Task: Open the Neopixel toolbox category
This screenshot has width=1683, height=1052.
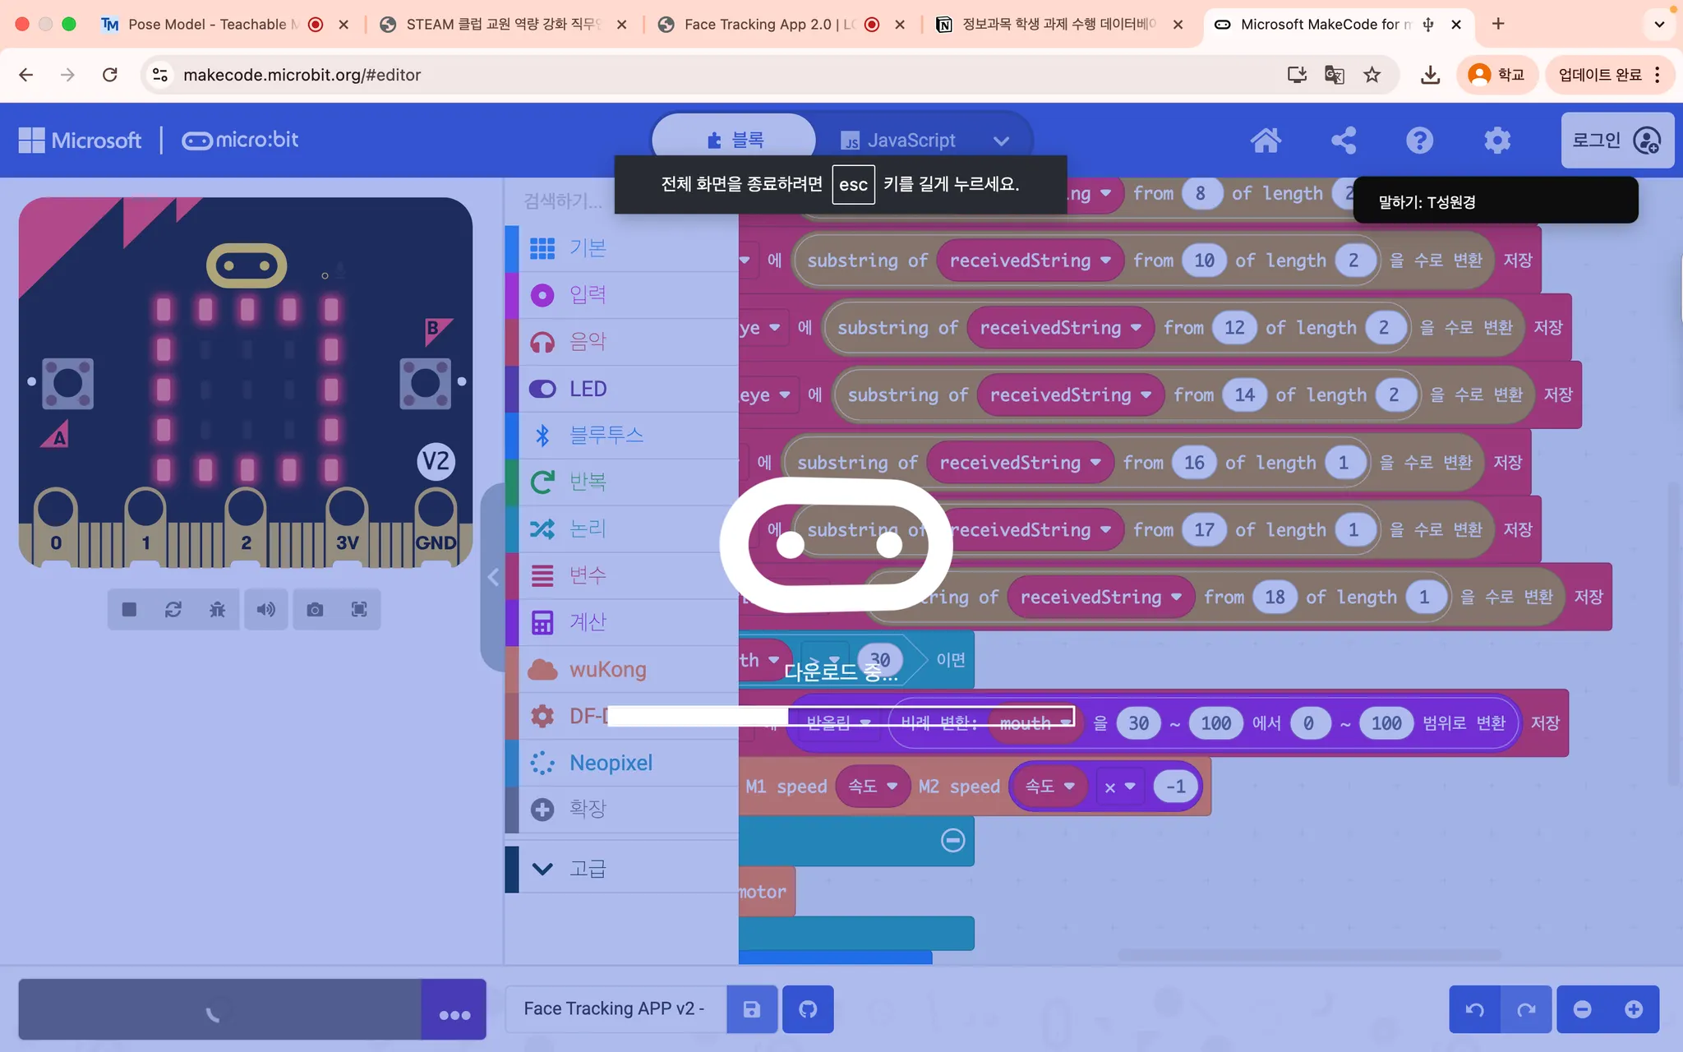Action: pyautogui.click(x=611, y=763)
